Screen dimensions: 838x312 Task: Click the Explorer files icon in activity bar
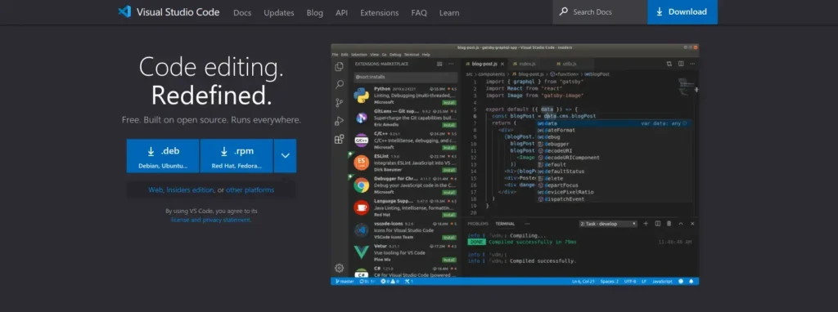[339, 67]
